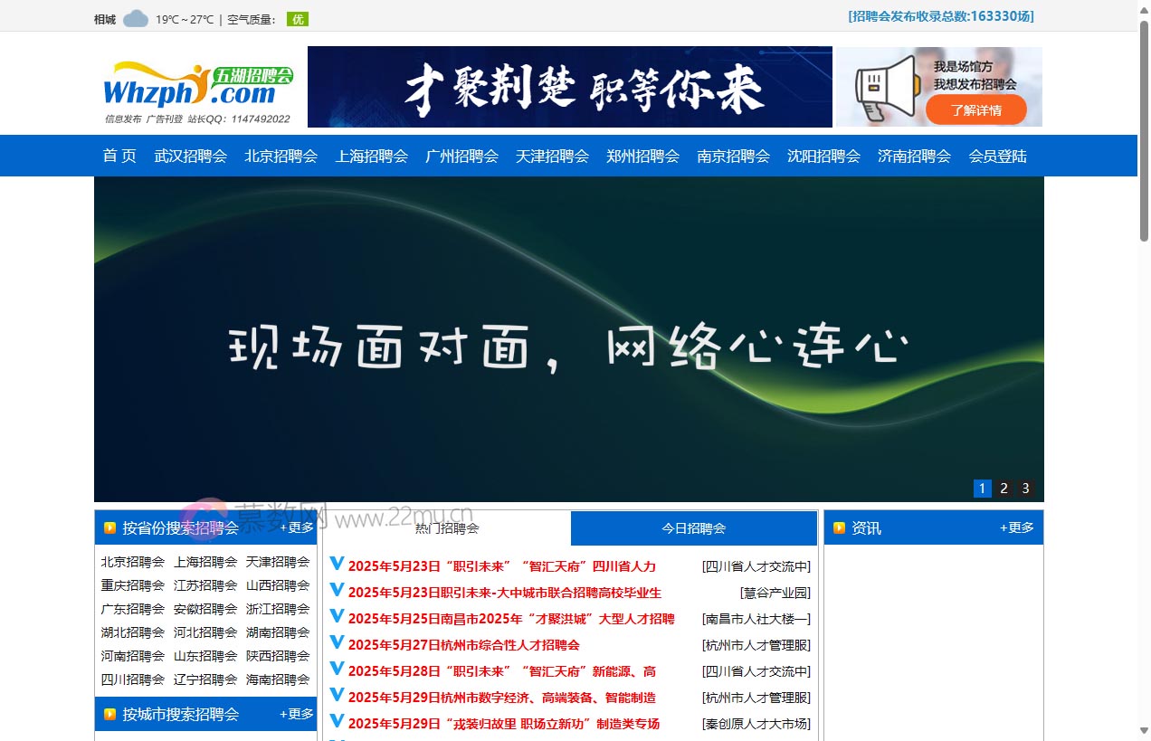Click the blue V icon before the 南昌市 才聚洪城 listing
1151x741 pixels.
336,618
